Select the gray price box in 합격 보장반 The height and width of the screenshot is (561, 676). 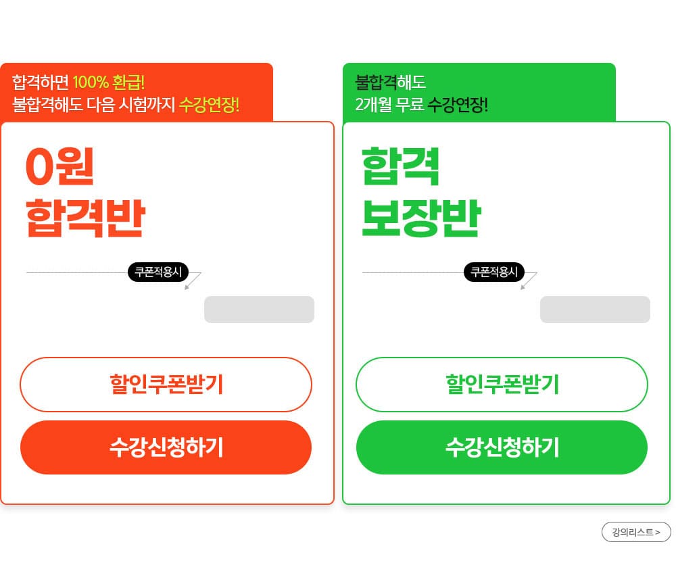click(595, 309)
